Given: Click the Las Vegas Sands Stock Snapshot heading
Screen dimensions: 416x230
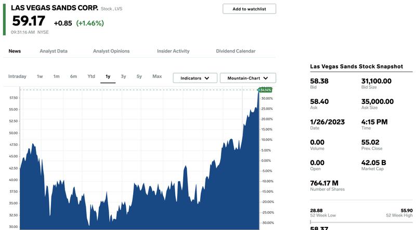Looking at the screenshot, I should (357, 66).
